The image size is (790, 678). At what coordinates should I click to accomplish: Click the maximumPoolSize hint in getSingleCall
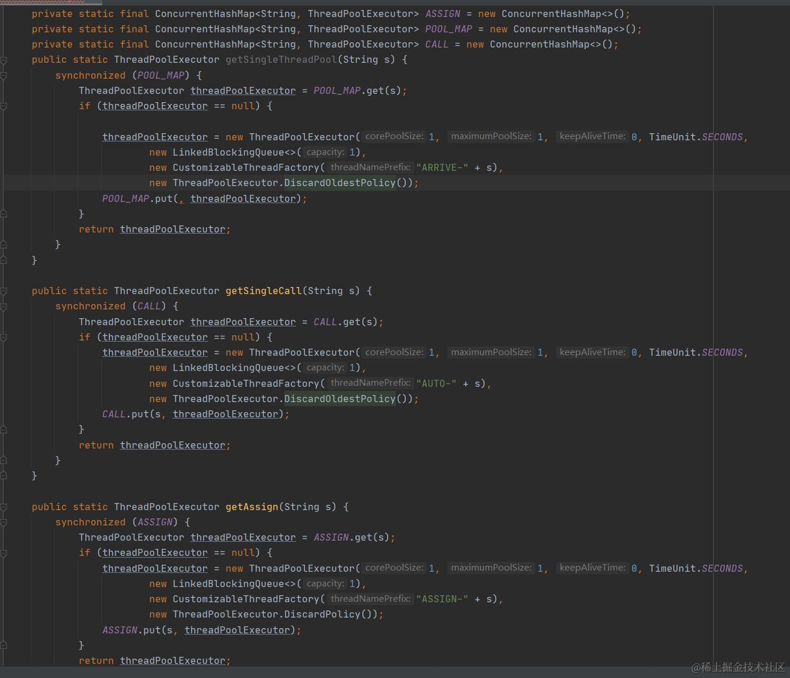coord(491,352)
